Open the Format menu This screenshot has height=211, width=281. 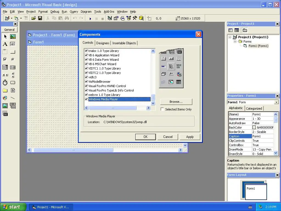point(43,12)
